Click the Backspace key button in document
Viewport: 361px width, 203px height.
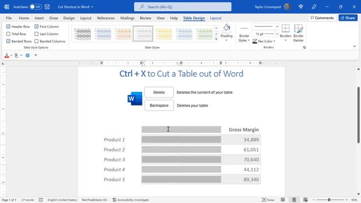[159, 105]
